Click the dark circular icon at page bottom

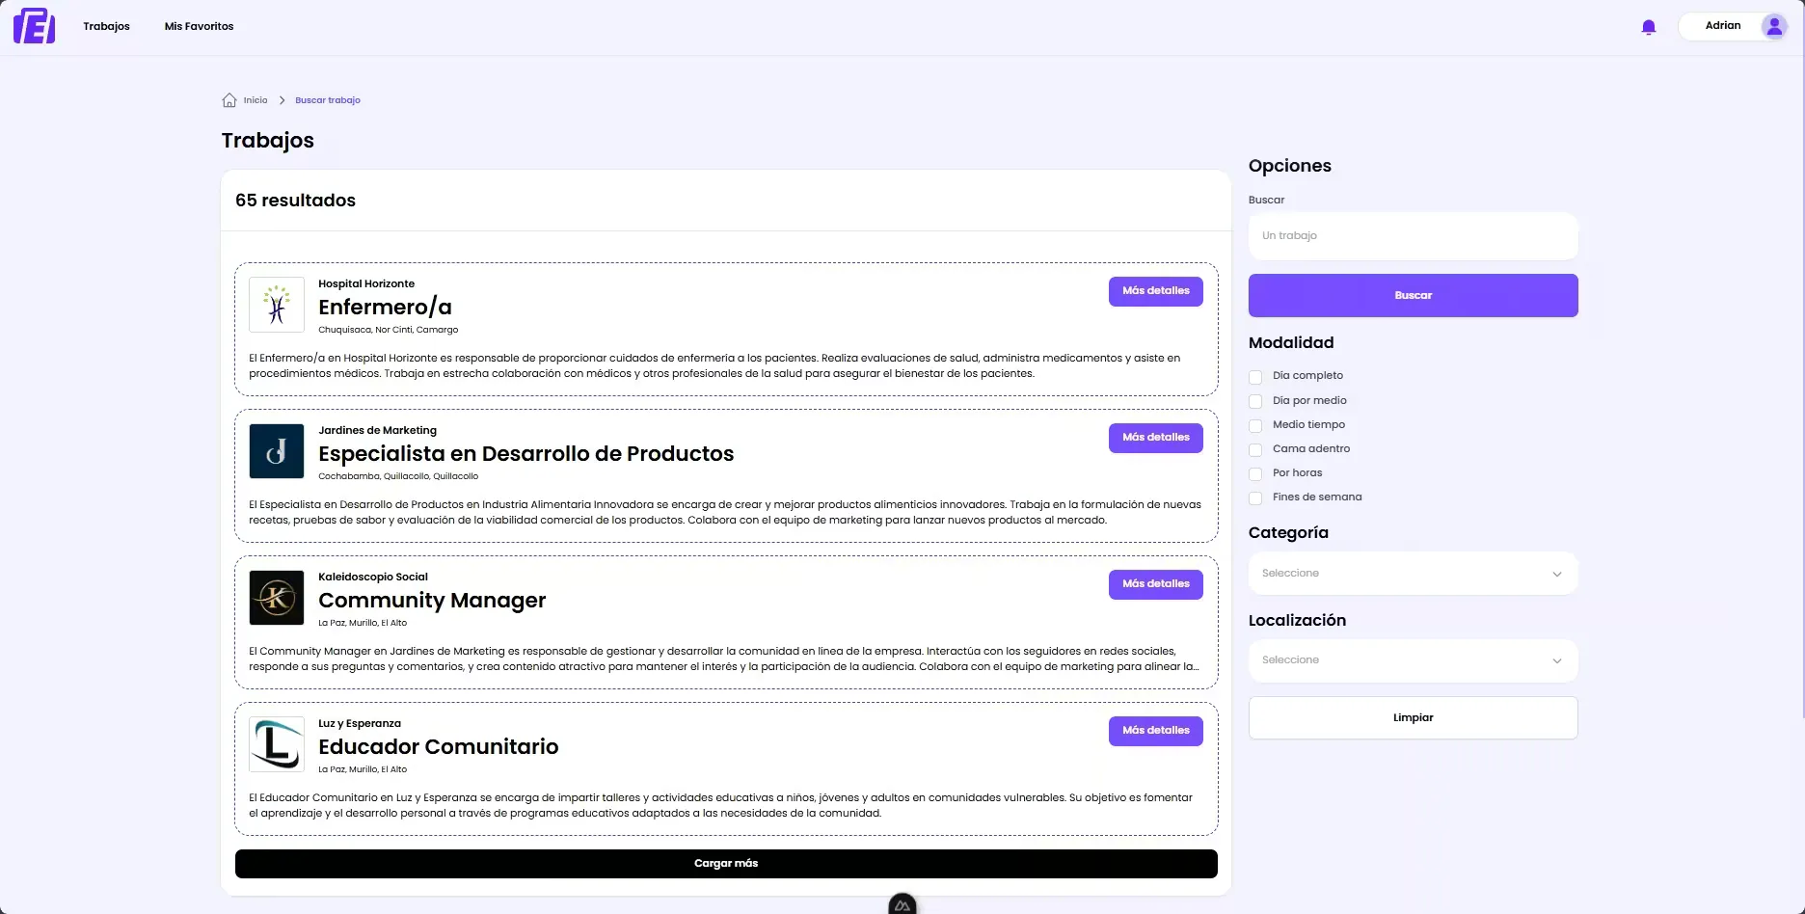[x=902, y=904]
